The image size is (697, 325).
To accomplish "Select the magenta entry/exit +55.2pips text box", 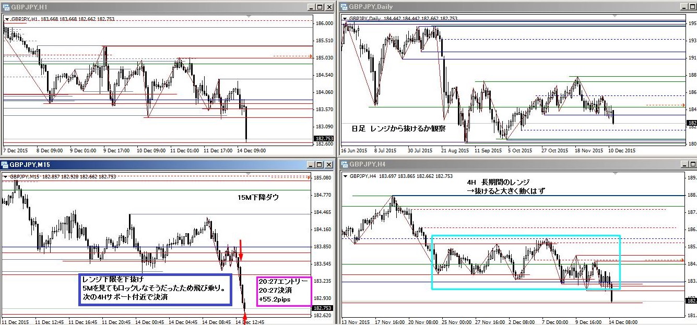I will coord(284,290).
